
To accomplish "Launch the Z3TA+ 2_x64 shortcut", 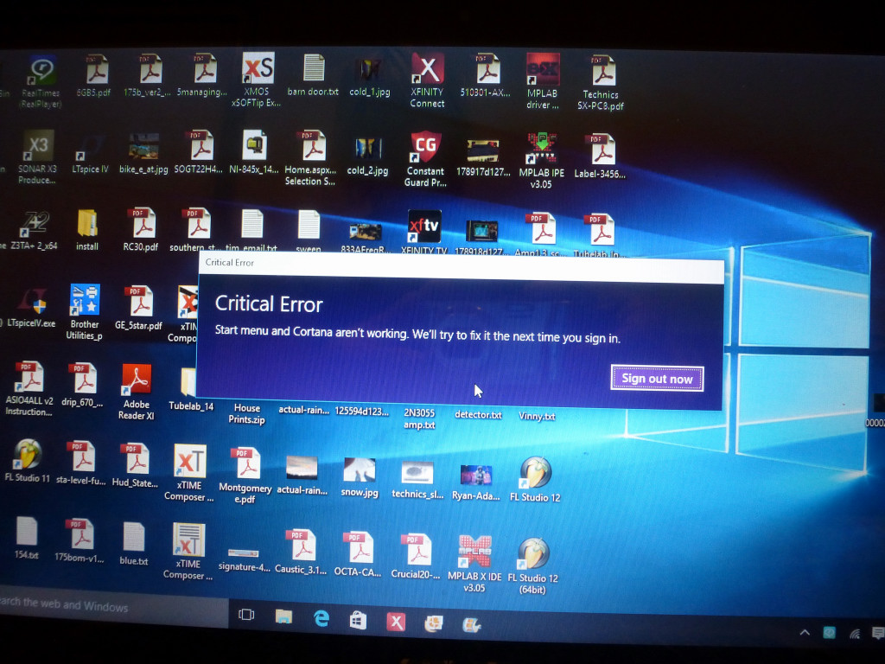I will pyautogui.click(x=34, y=231).
